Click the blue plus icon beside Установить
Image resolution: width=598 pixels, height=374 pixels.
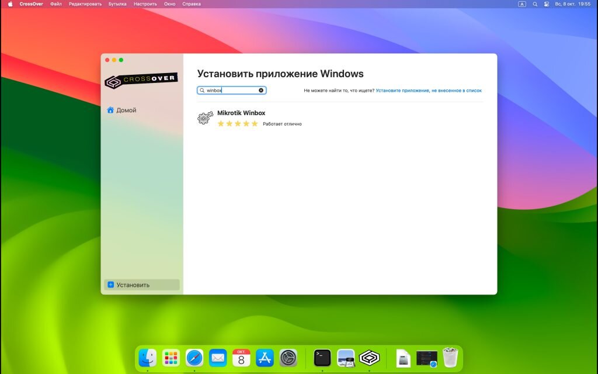110,285
